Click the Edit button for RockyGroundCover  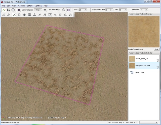click(156, 49)
